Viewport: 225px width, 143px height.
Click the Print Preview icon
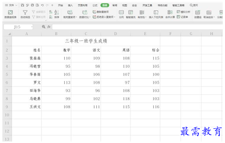pyautogui.click(x=37, y=5)
